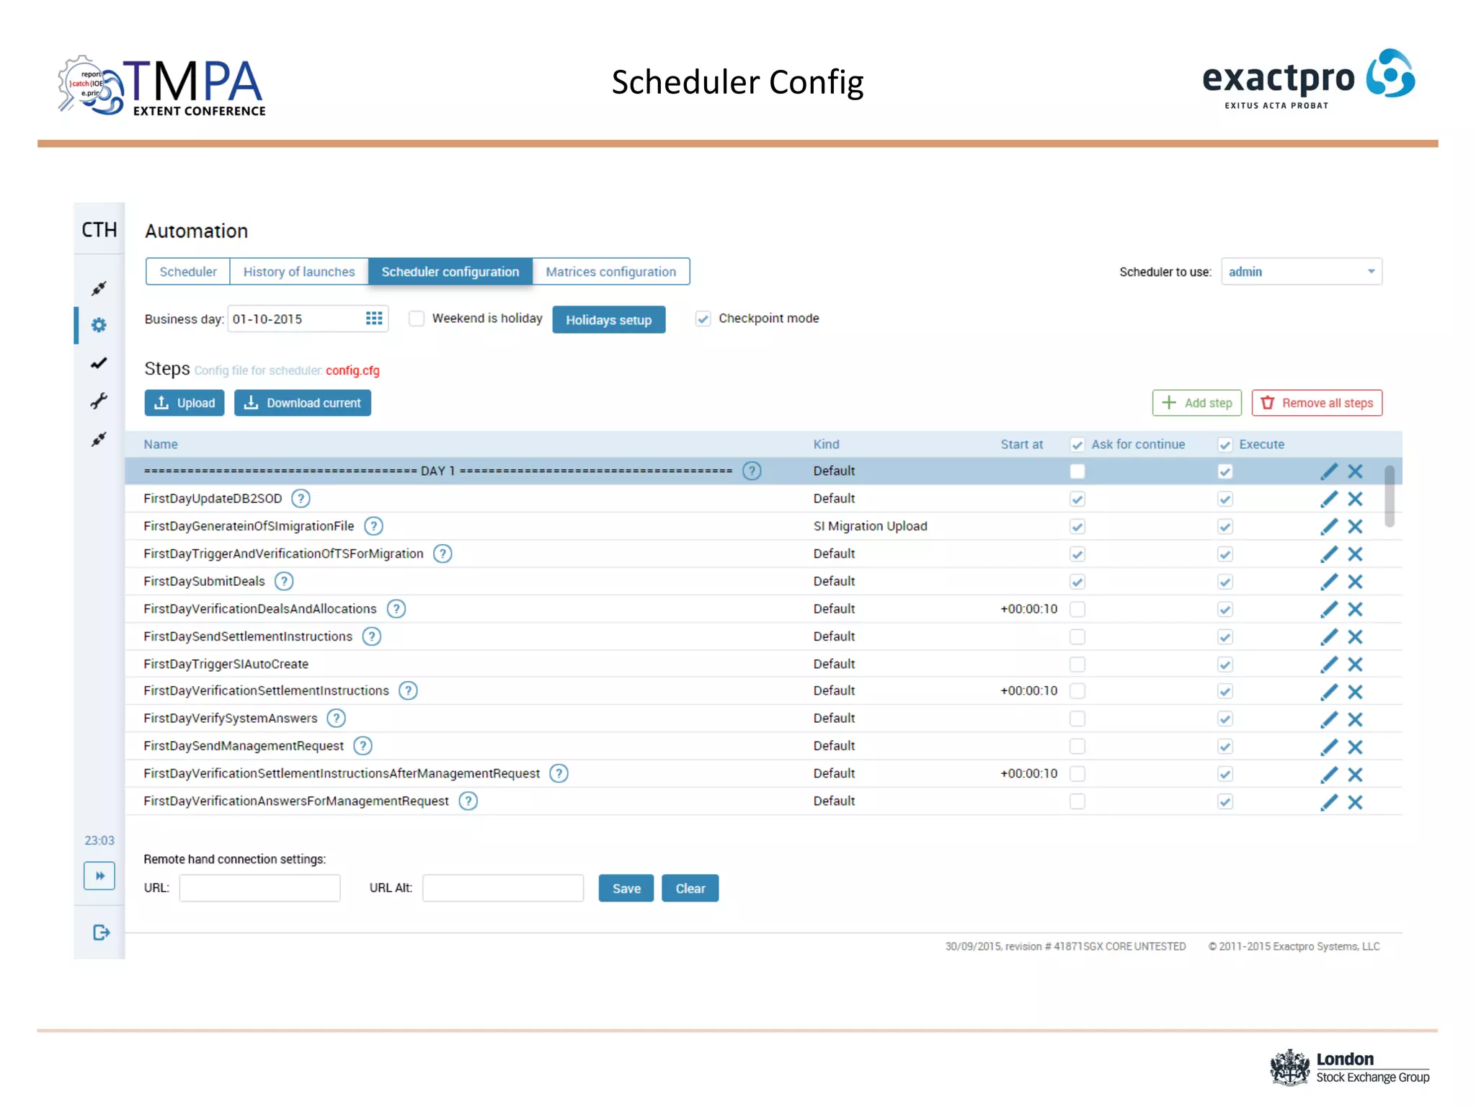This screenshot has width=1476, height=1107.
Task: Toggle Ask for continue header checkbox
Action: click(1077, 445)
